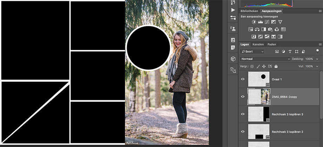323x147 pixels.
Task: Select the Rechthoek 3 kopiëren 3 thumbnail
Action: 259,114
